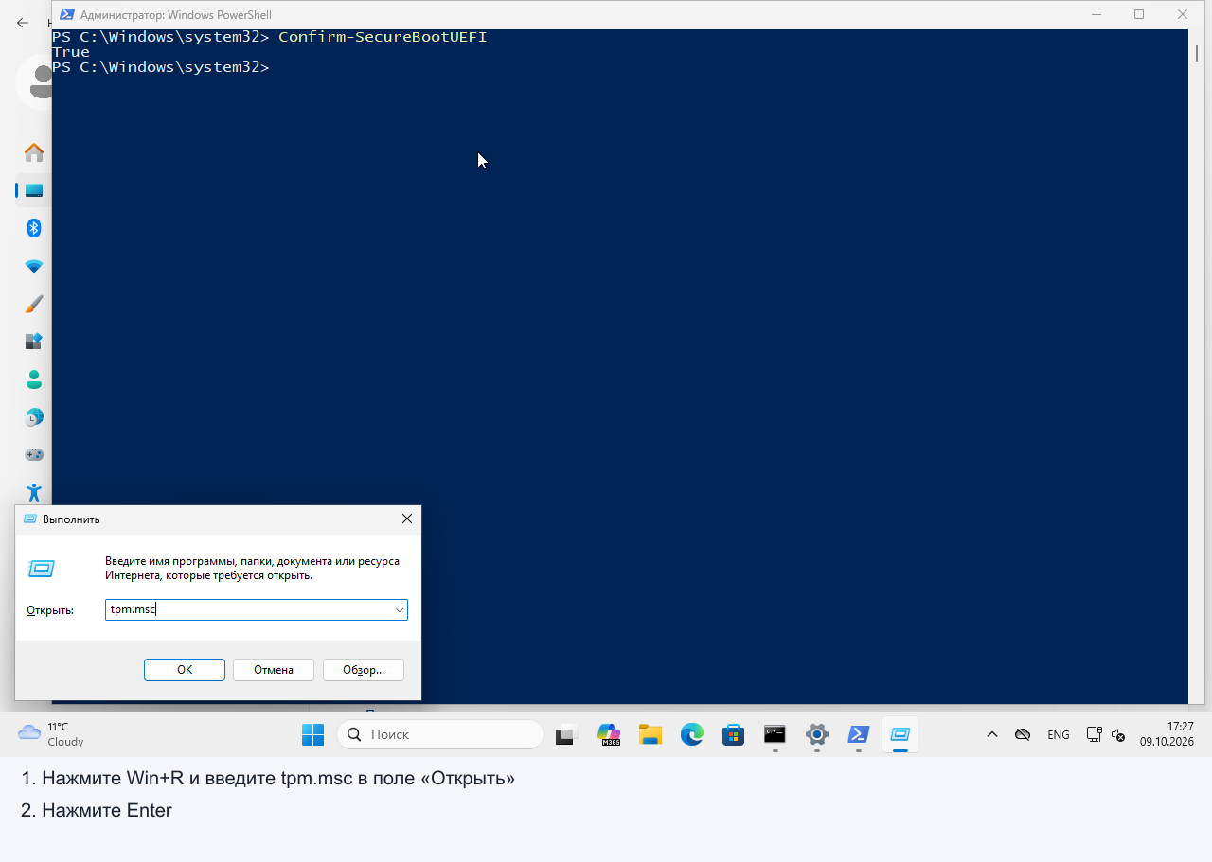Open Task View from the taskbar

point(567,734)
